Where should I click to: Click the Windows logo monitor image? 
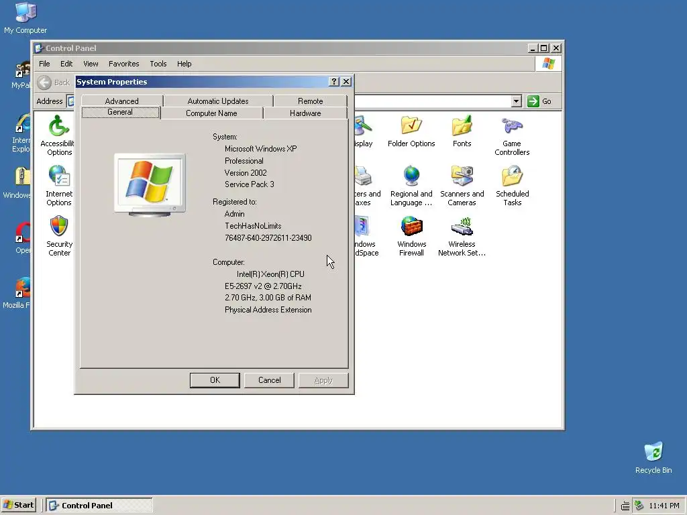(x=150, y=185)
